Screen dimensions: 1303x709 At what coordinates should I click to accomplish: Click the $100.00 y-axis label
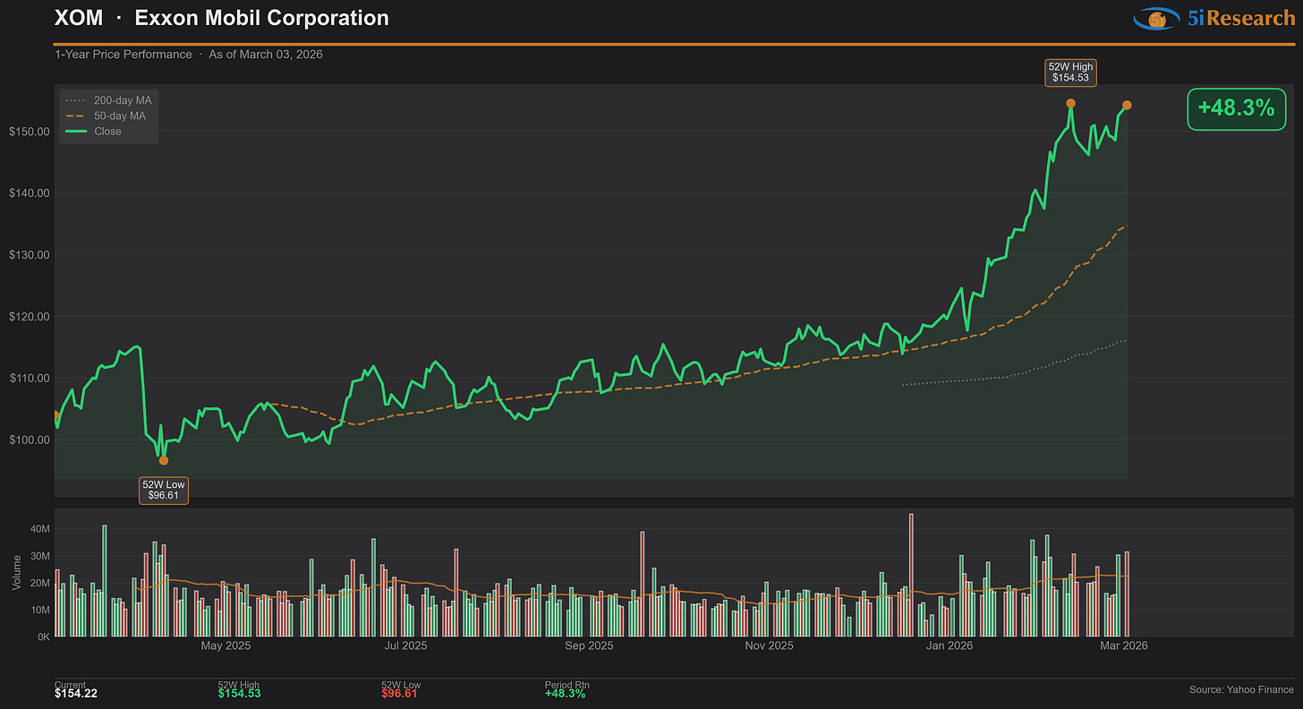[x=28, y=440]
